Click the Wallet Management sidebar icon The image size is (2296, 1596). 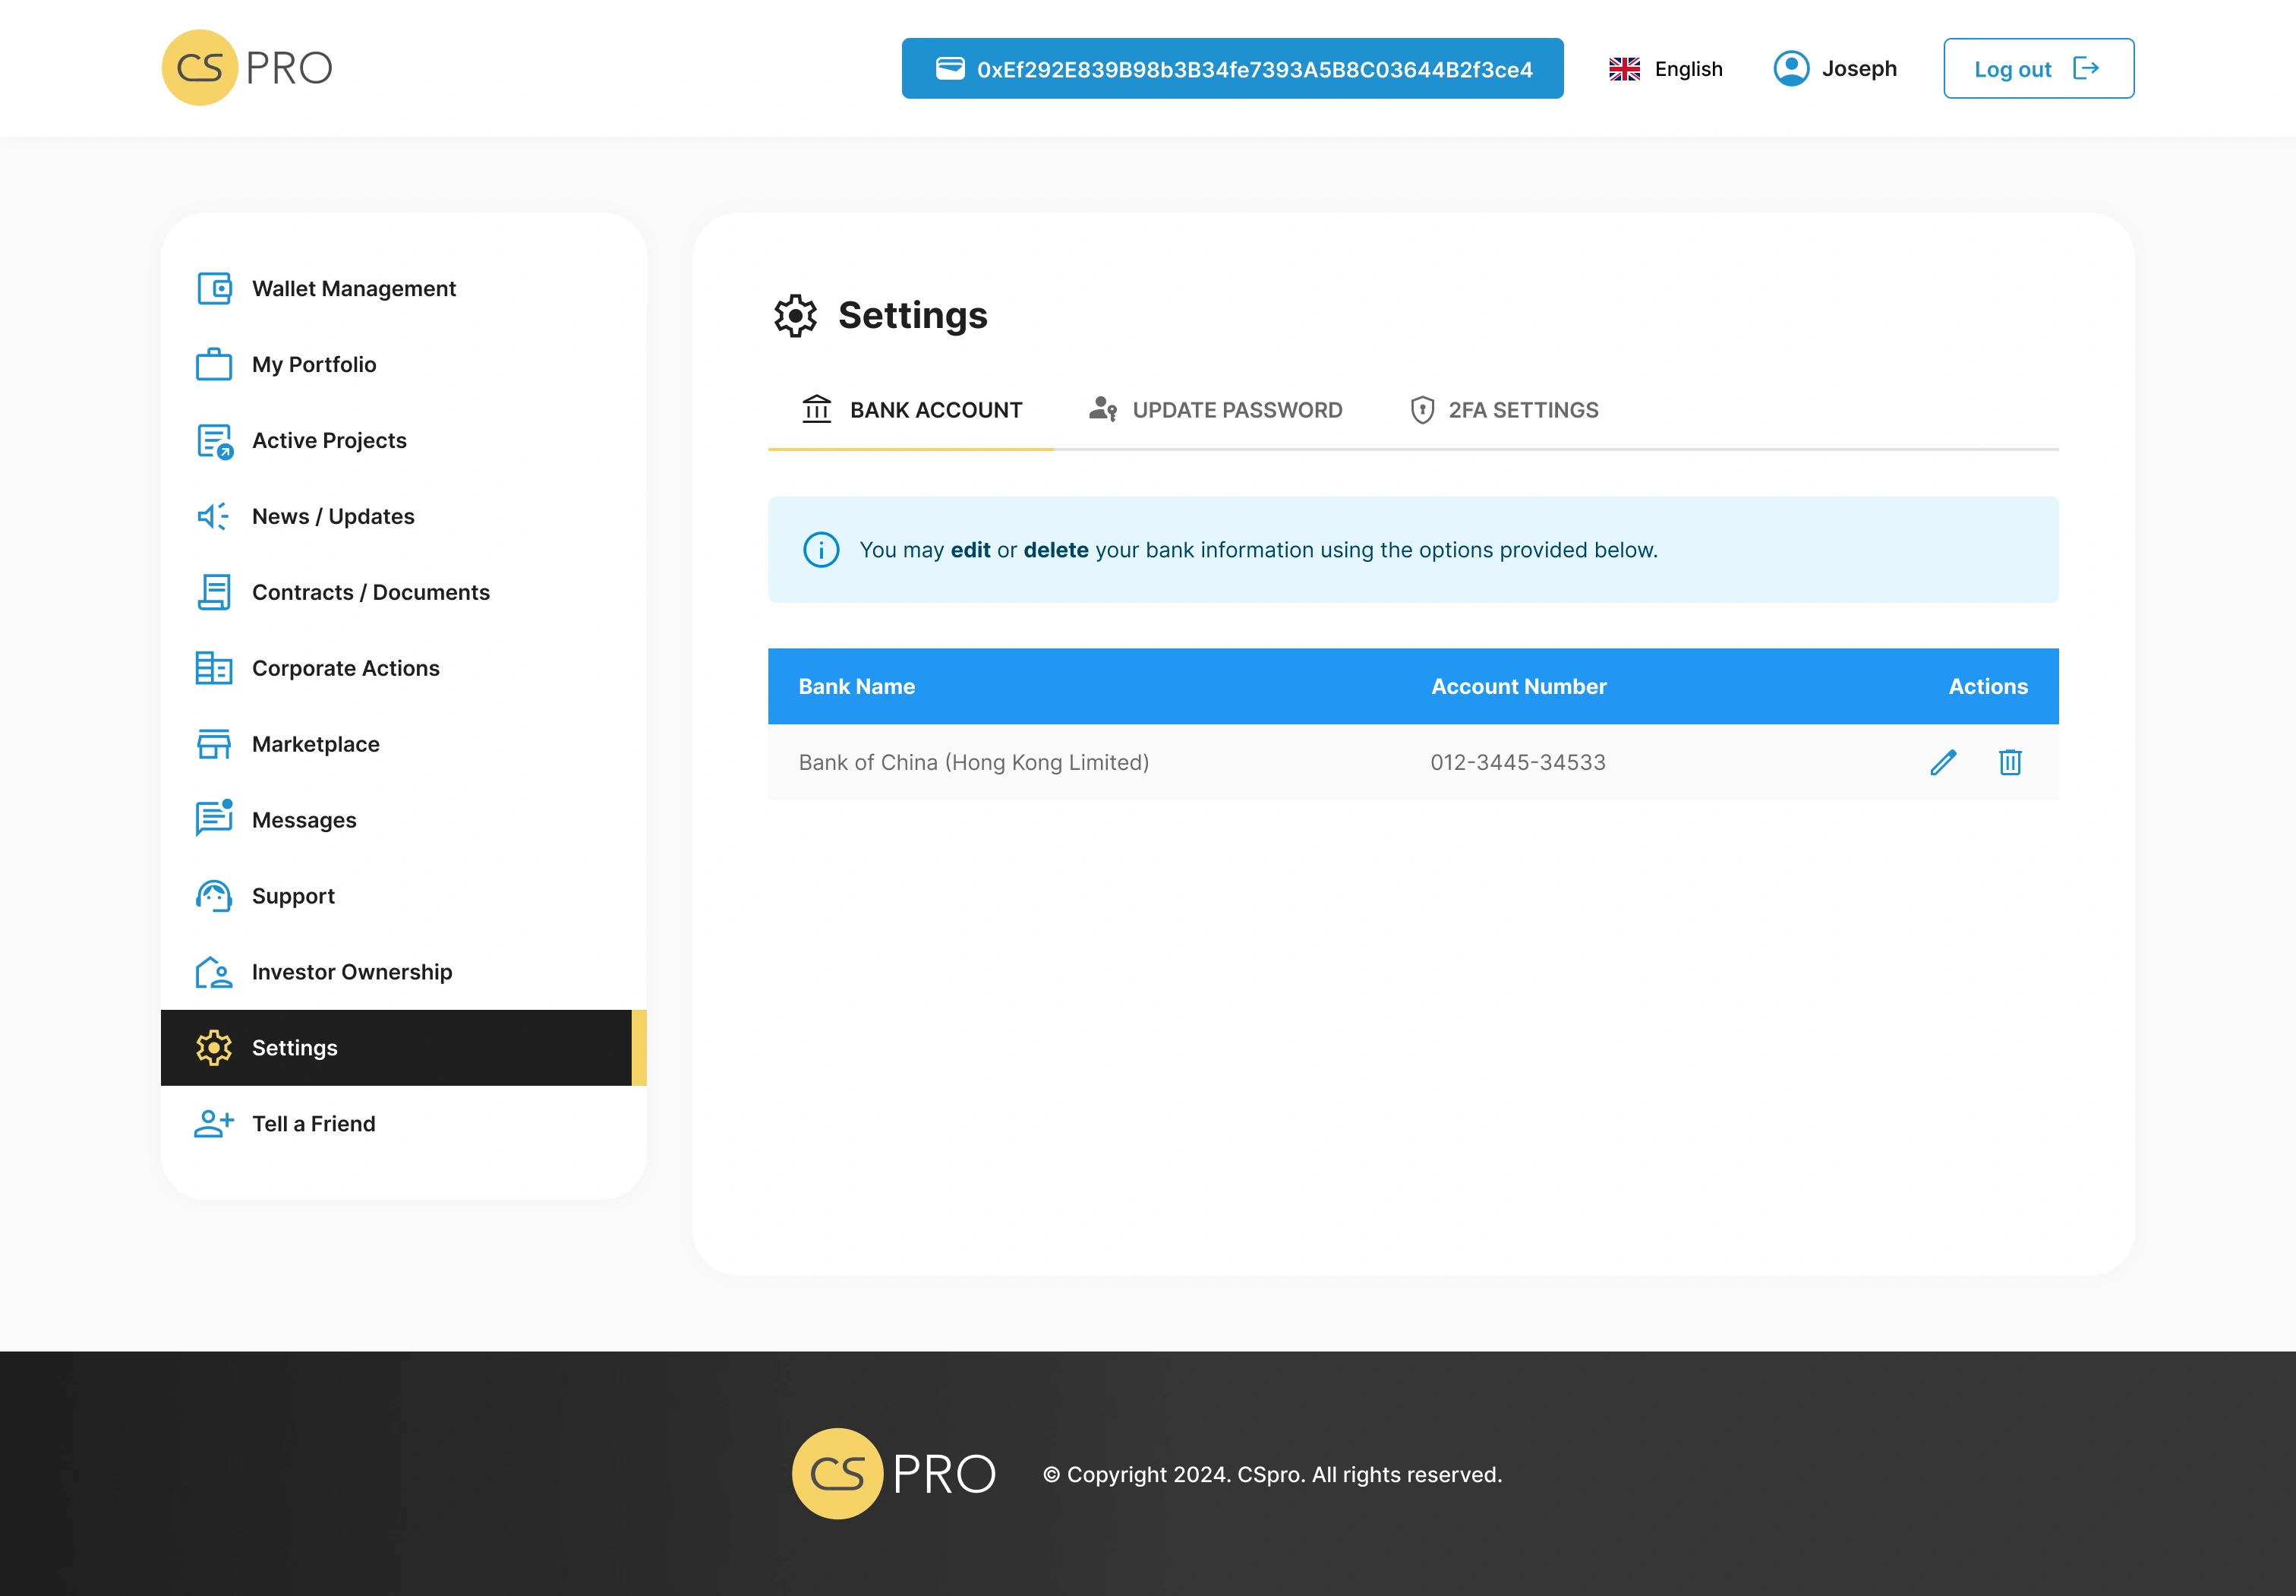[x=214, y=289]
